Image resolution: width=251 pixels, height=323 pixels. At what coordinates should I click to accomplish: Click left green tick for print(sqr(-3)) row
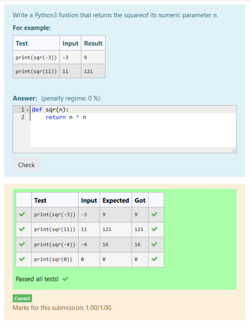click(x=22, y=214)
